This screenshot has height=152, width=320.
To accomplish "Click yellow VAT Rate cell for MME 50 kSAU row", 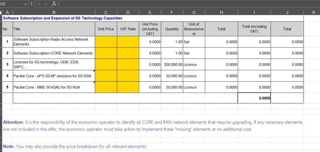I will point(128,87).
